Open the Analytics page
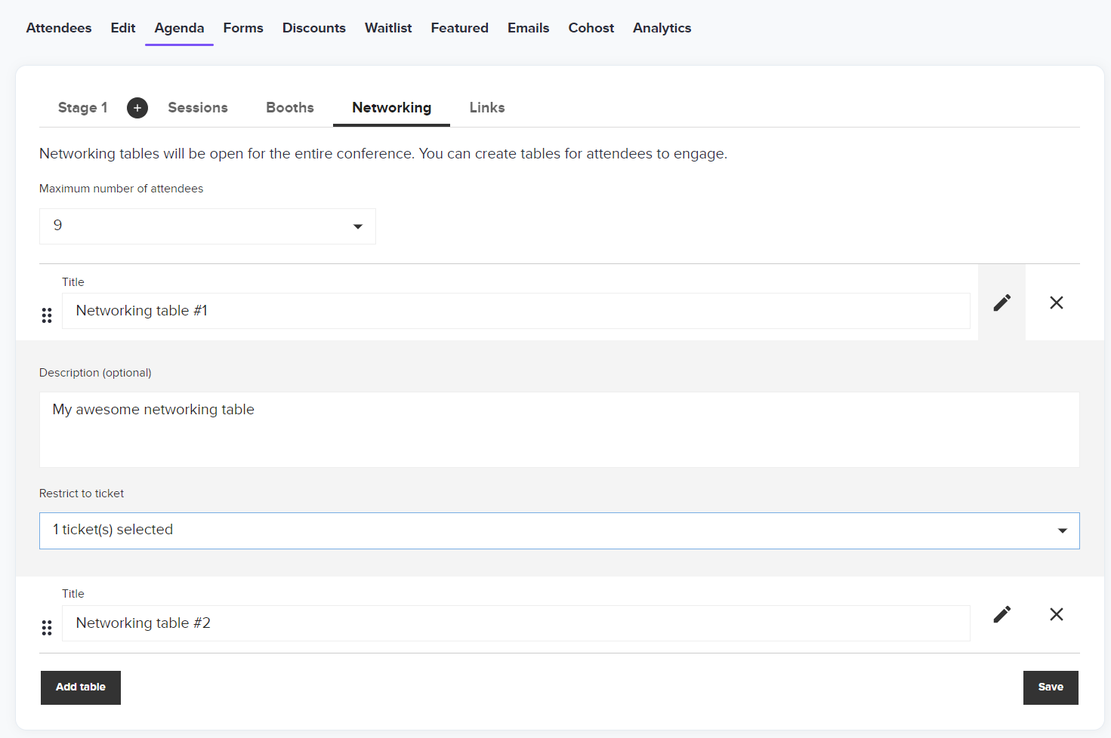The width and height of the screenshot is (1111, 738). (x=662, y=28)
